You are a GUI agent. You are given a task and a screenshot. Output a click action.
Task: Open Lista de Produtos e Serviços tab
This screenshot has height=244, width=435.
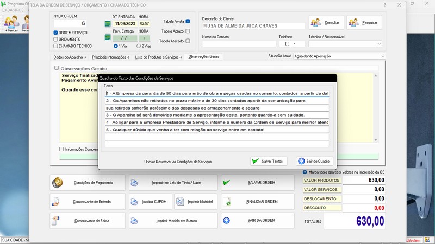(158, 57)
